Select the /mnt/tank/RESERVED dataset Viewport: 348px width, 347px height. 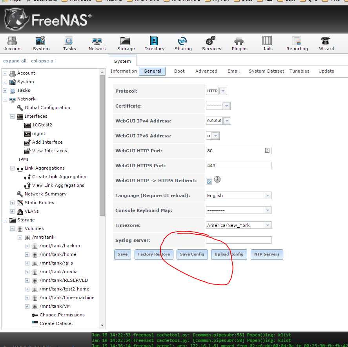click(64, 280)
